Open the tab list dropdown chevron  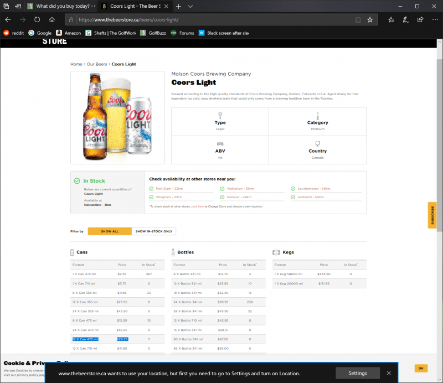pyautogui.click(x=190, y=6)
